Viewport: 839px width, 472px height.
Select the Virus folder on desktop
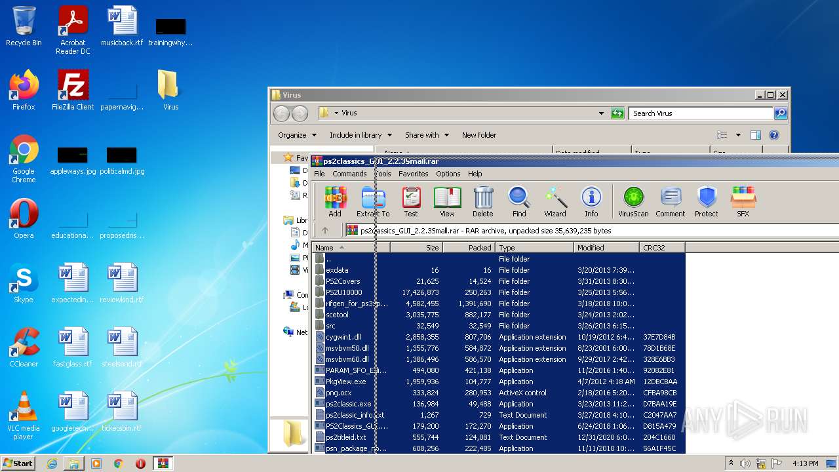click(x=170, y=90)
